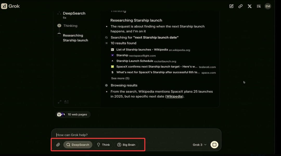
Task: Click the Researching Starship launch heading
Action: (136, 20)
